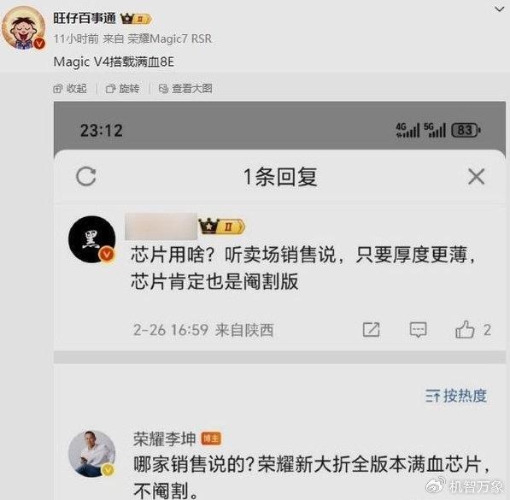Open the post options chevron menu
This screenshot has height=500, width=510.
499,9
